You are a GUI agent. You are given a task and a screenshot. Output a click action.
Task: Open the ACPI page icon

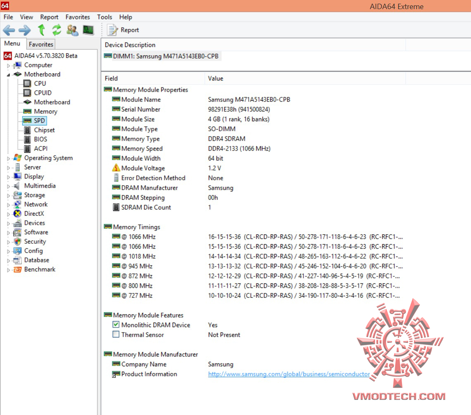pos(27,149)
